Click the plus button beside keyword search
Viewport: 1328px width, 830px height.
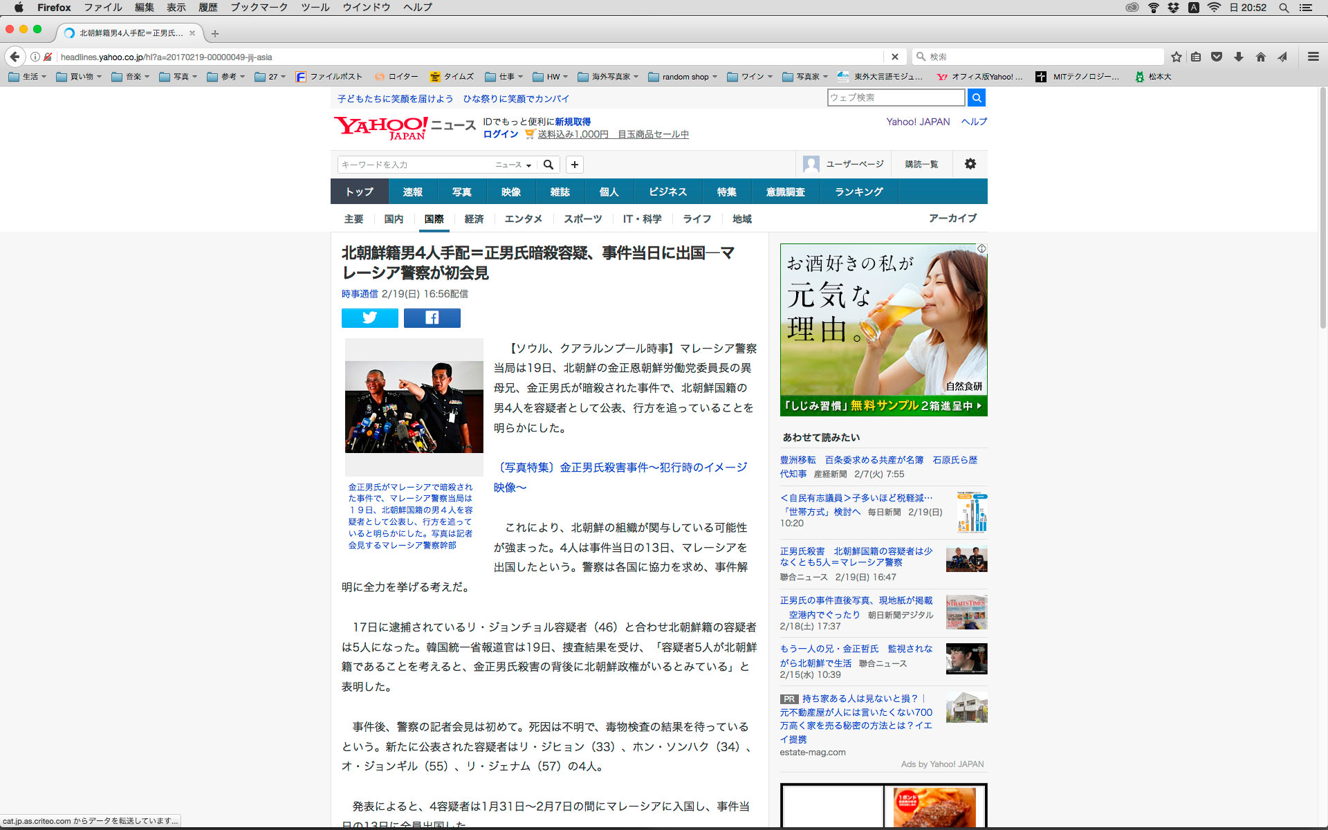574,165
